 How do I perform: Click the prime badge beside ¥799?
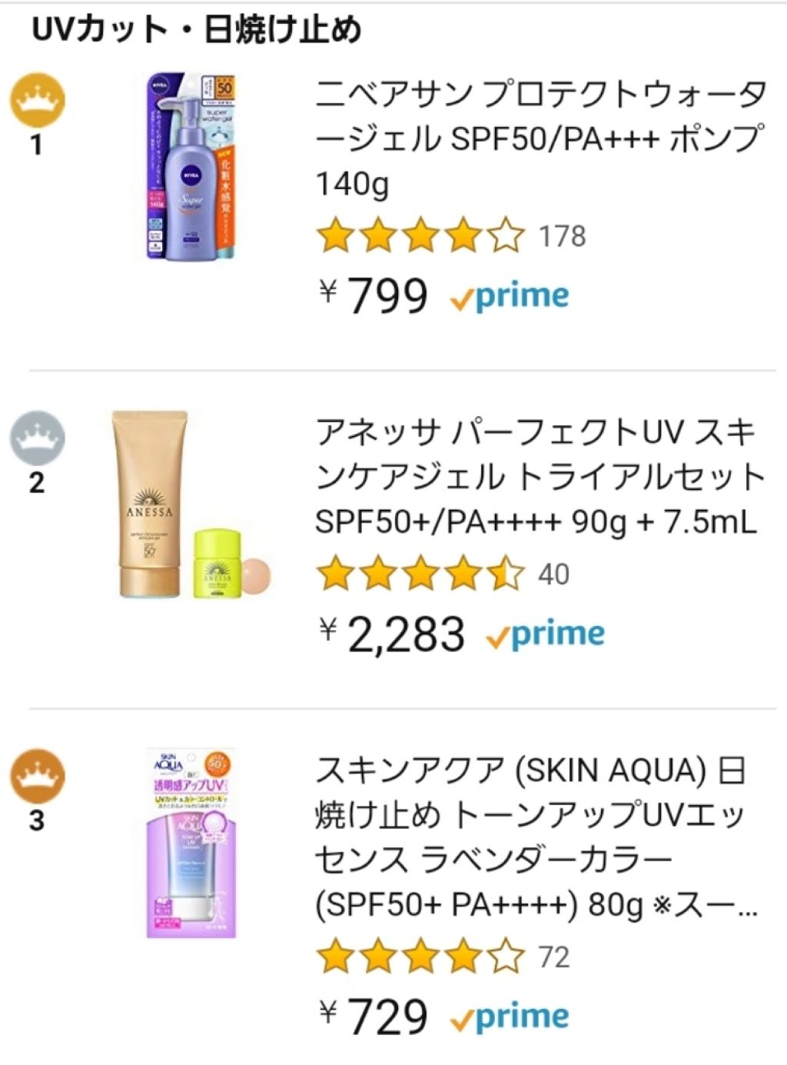(510, 297)
